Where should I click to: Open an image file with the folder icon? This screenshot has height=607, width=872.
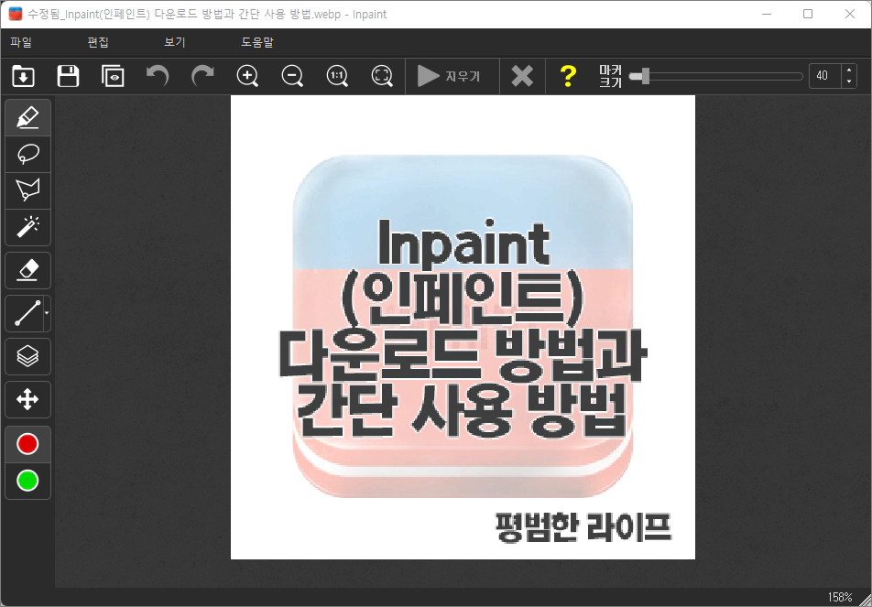(23, 76)
